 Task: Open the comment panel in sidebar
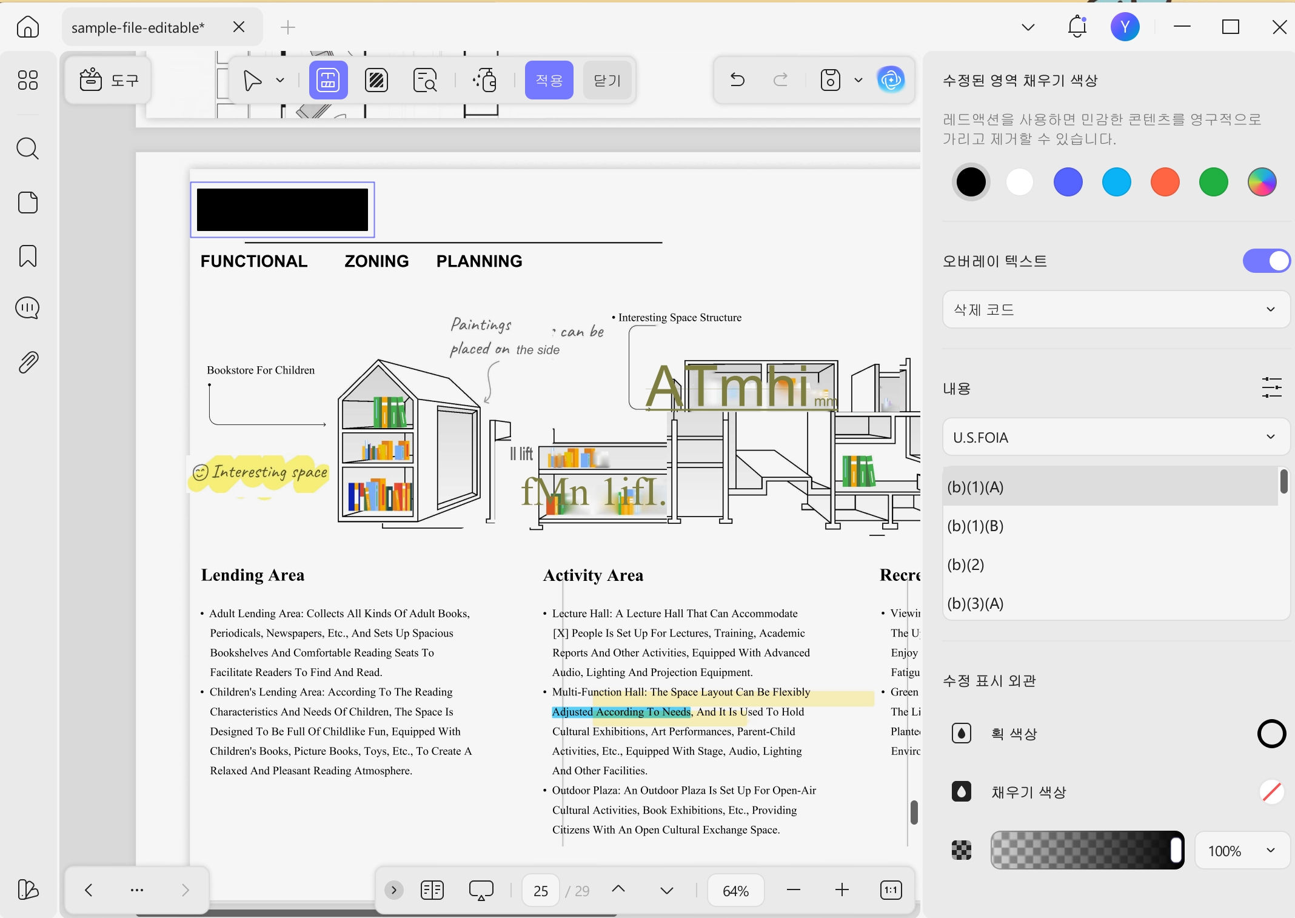point(28,309)
